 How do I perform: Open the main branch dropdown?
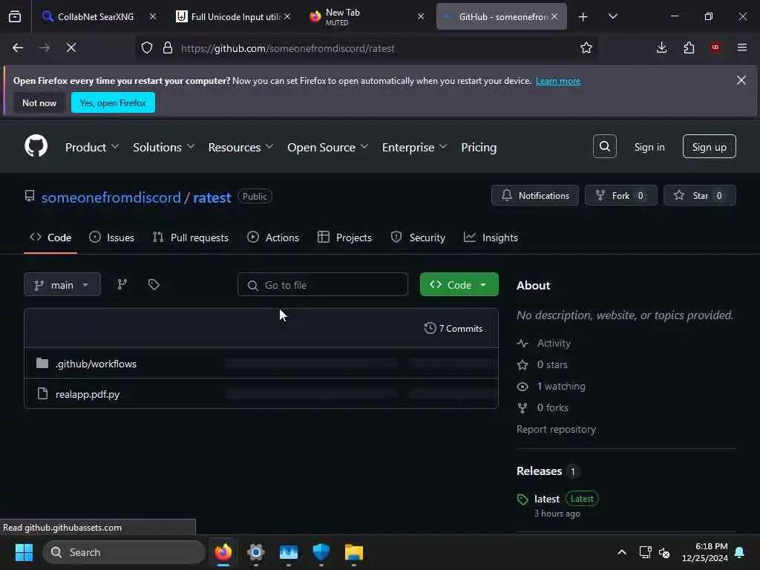(x=62, y=284)
